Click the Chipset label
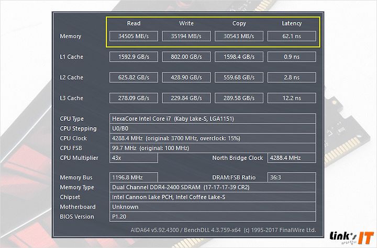Screen dimensions: 377x248 70,197
